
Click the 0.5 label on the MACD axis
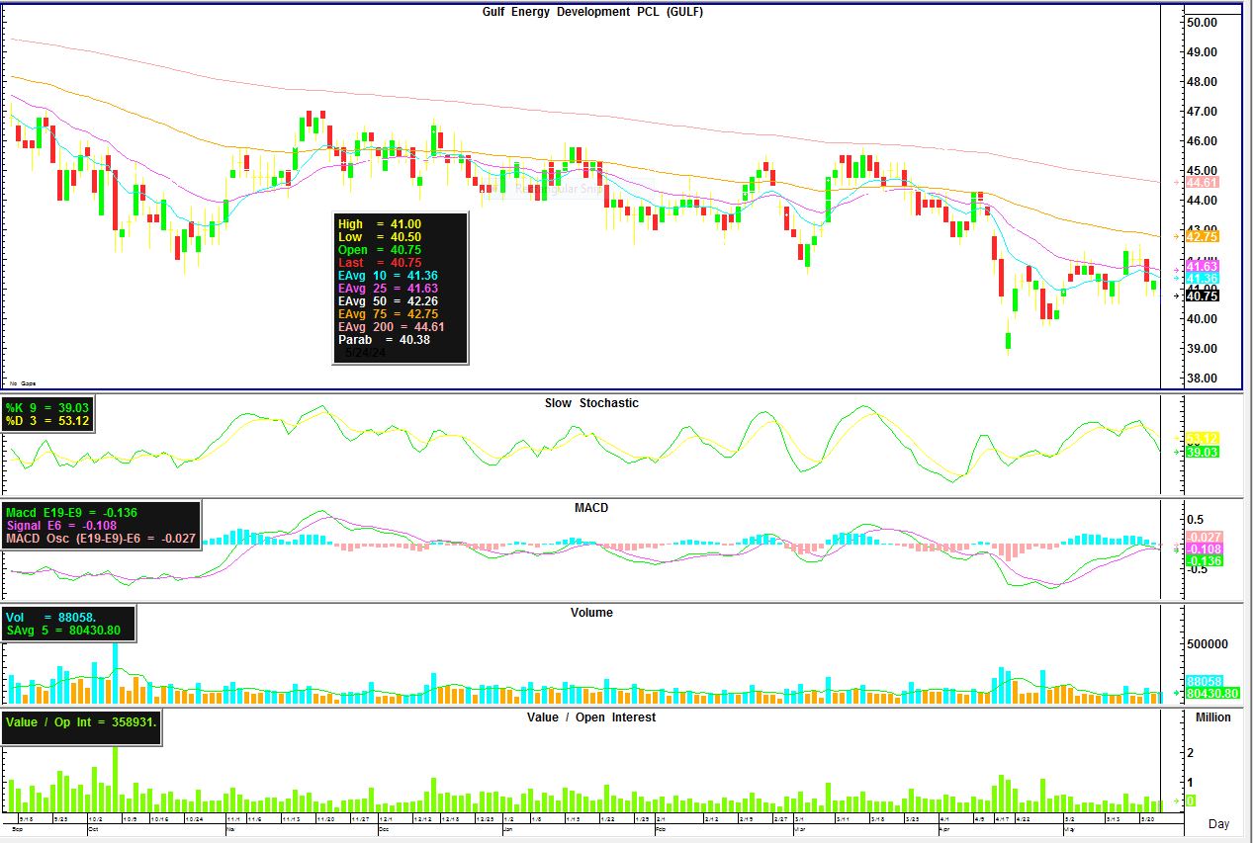coord(1195,521)
